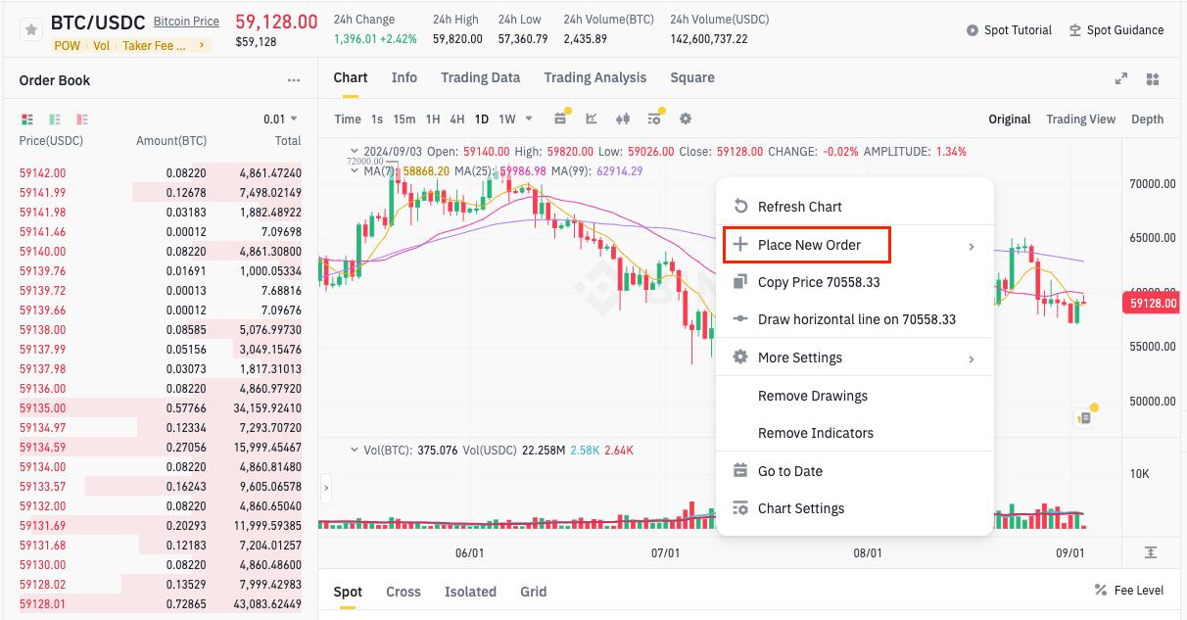1187x620 pixels.
Task: Open the more time intervals dropdown arrow
Action: click(x=529, y=119)
